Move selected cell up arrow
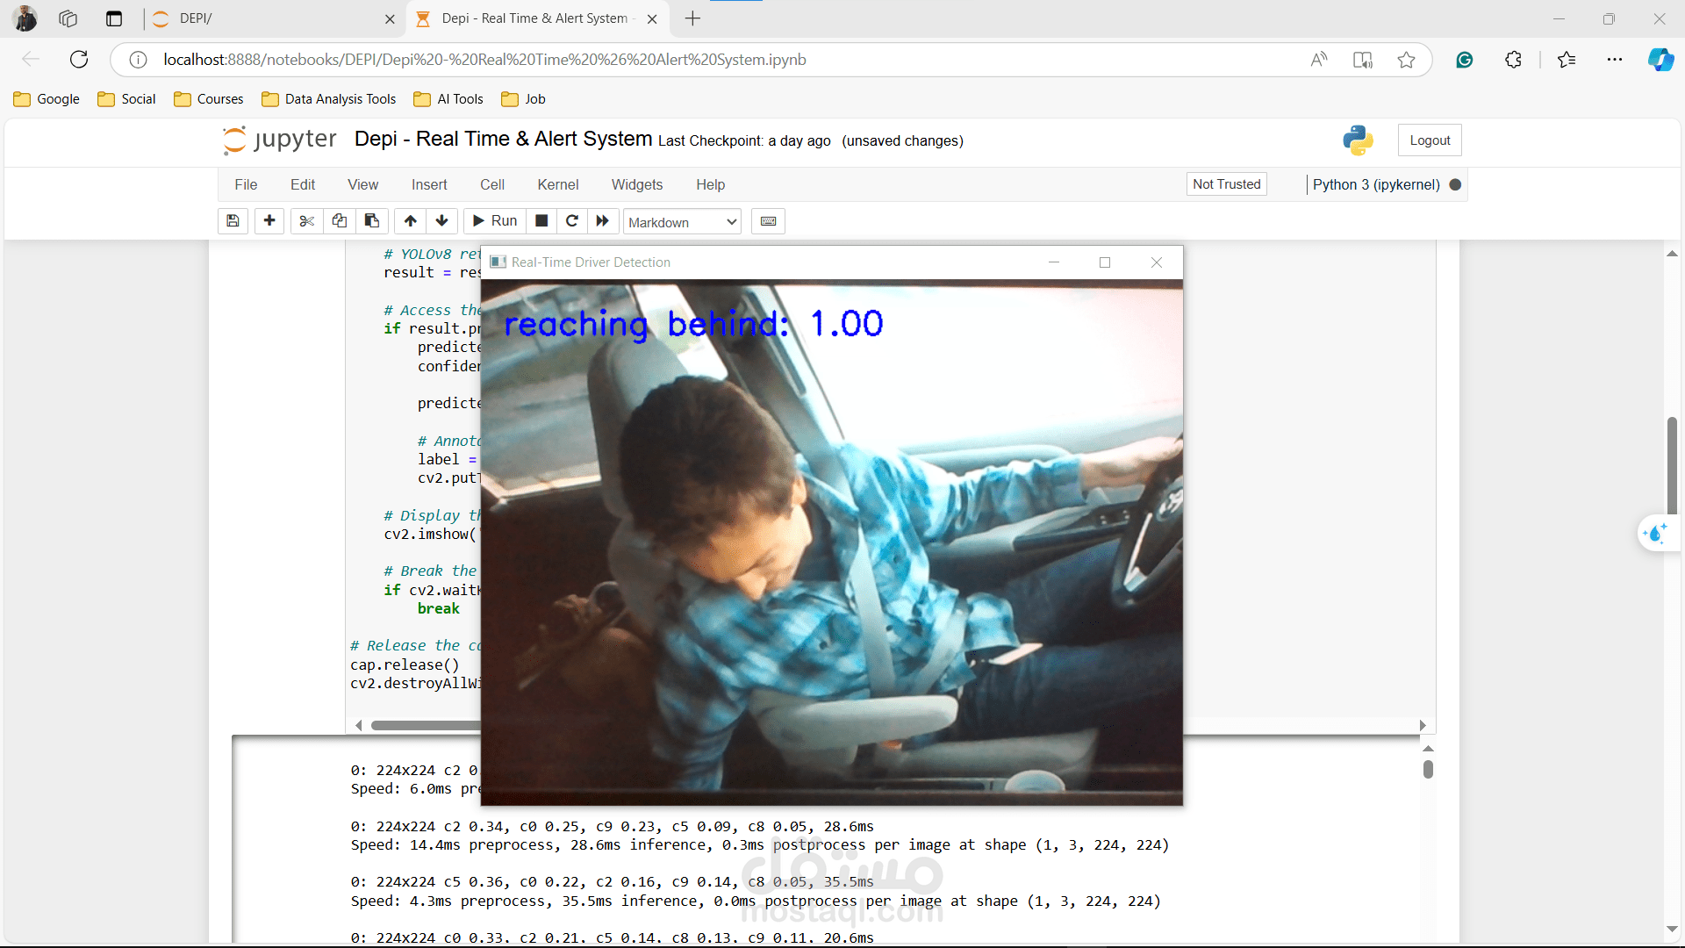The width and height of the screenshot is (1685, 948). [x=410, y=221]
